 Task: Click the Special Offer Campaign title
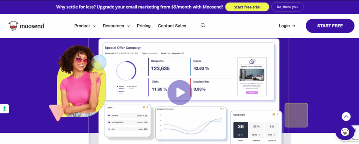click(123, 48)
